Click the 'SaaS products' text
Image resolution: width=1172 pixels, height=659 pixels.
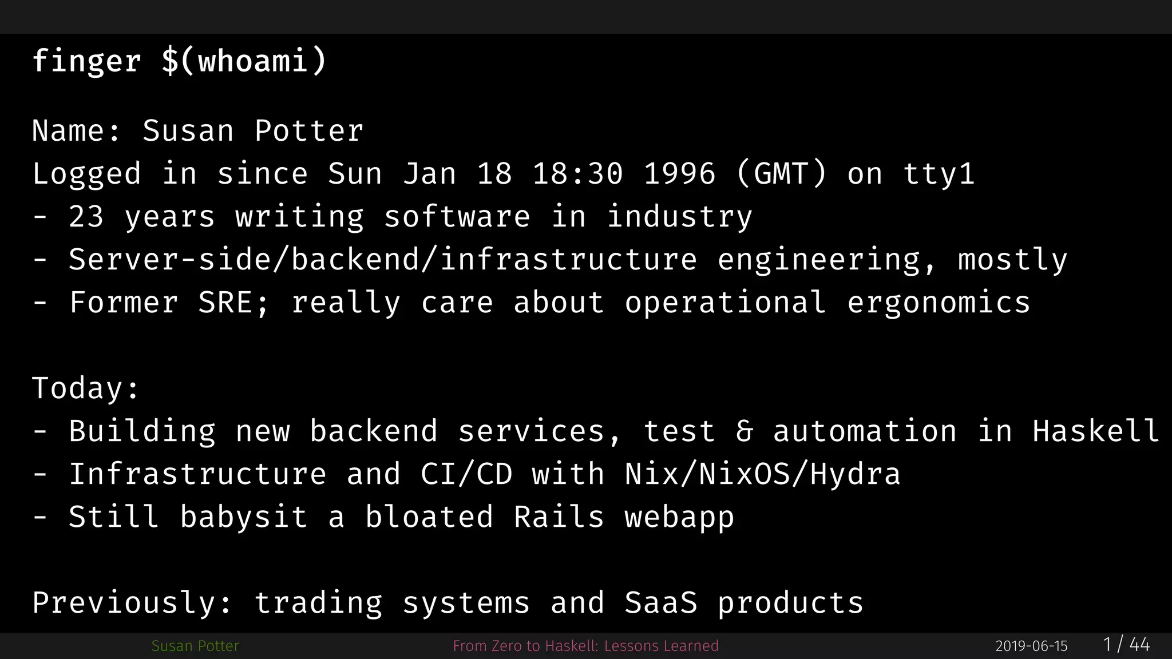click(744, 603)
